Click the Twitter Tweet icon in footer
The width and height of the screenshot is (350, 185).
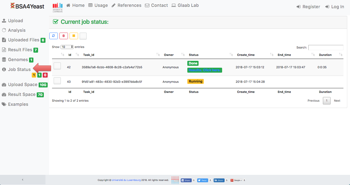point(202,180)
